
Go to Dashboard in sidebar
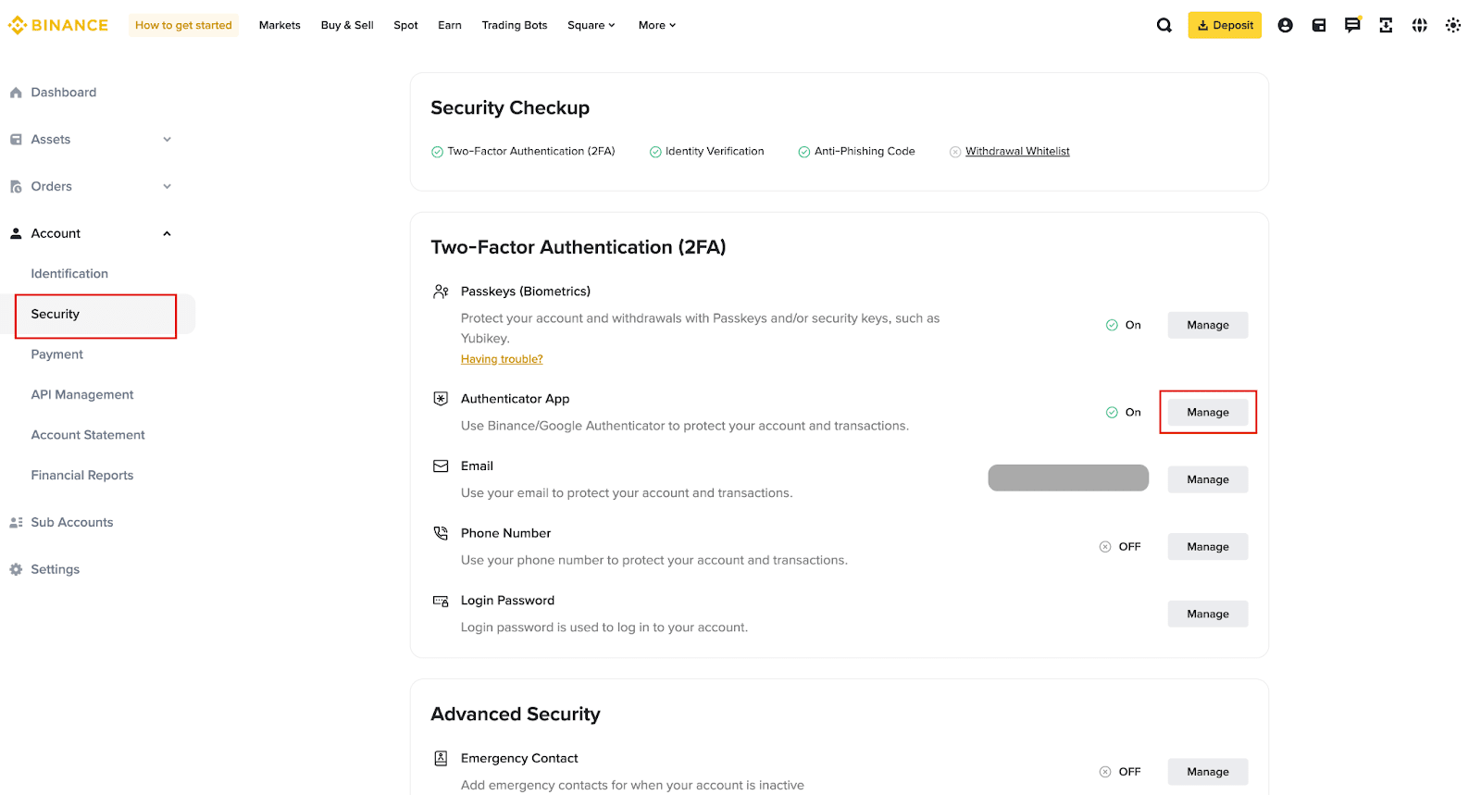pyautogui.click(x=64, y=93)
